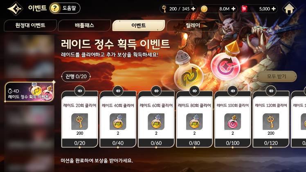Tap arrow badge above 레이드 60회 클리어 card
This screenshot has width=306, height=172.
[156, 91]
